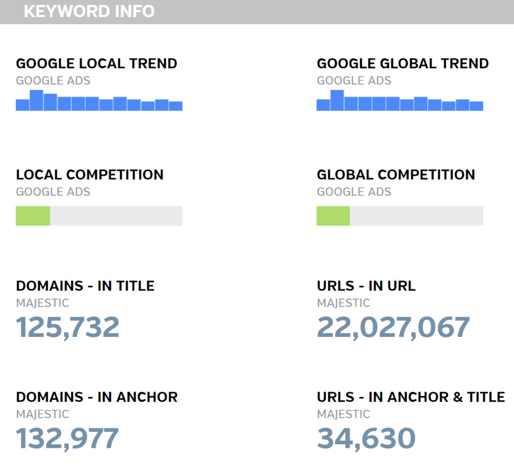
Task: Click the Local Competition progress bar
Action: click(x=99, y=216)
